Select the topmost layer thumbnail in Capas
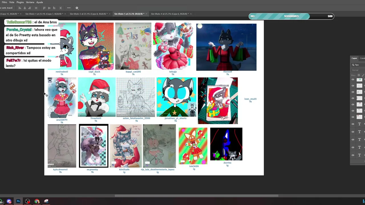 [359, 79]
